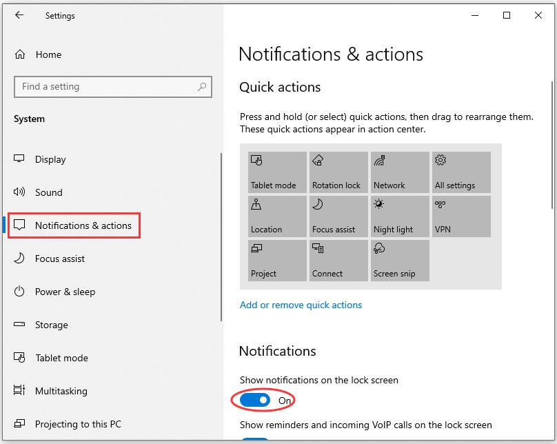This screenshot has width=557, height=444.
Task: Select the Project quick action tile
Action: pyautogui.click(x=277, y=261)
